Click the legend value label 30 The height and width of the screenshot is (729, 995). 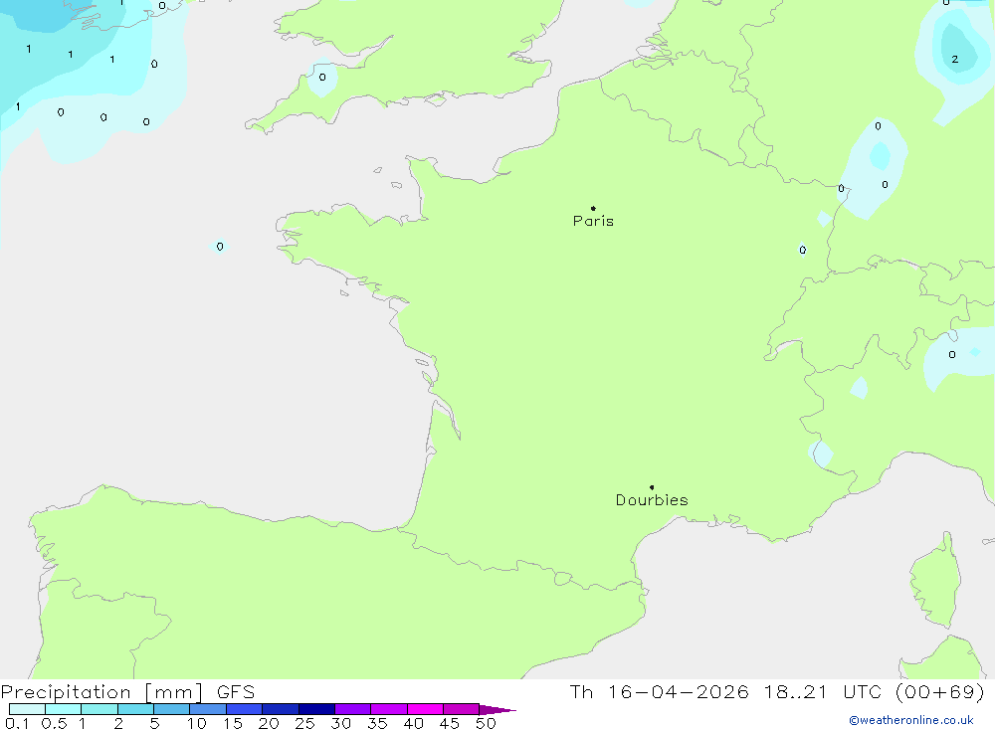click(341, 723)
